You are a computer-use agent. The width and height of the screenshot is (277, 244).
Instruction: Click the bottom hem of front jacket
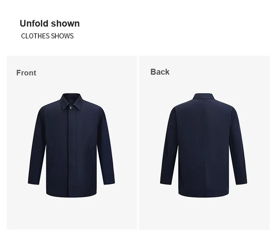pos(71,194)
